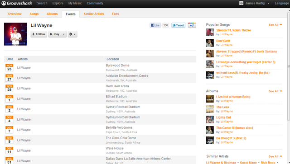Open album Tha Carter III (bonus disc)
The width and height of the screenshot is (290, 164).
[x=235, y=128]
